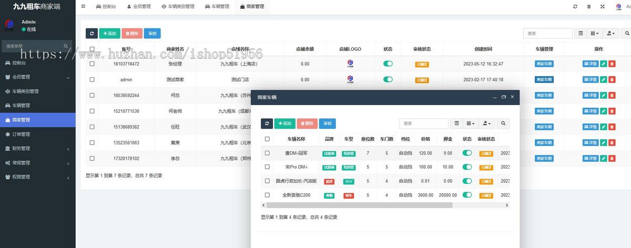Refresh the 商家车辆 dialog table
The height and width of the screenshot is (248, 631).
coord(267,123)
